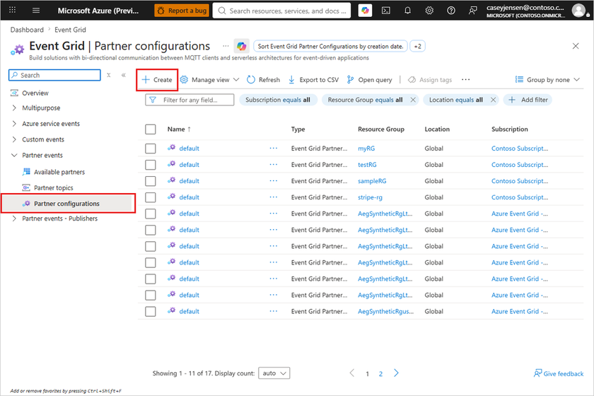Viewport: 594px width, 396px height.
Task: Go to page 2 link
Action: (x=380, y=373)
